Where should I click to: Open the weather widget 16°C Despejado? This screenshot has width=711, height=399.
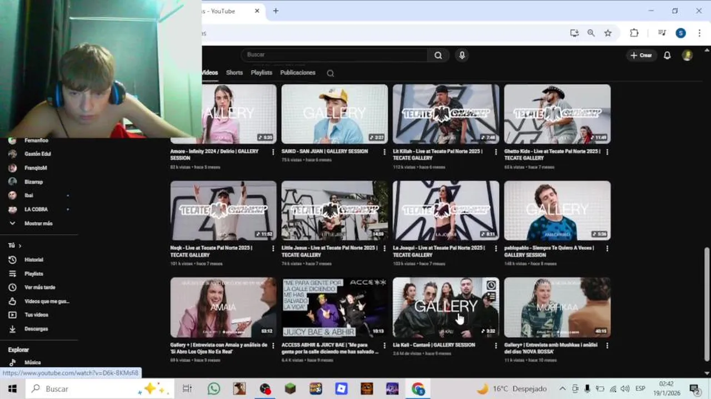tap(512, 388)
